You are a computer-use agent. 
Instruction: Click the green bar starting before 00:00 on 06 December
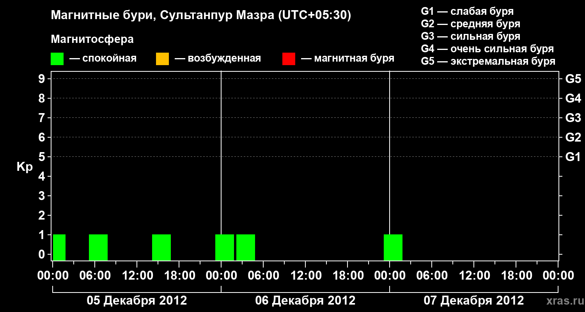[225, 247]
